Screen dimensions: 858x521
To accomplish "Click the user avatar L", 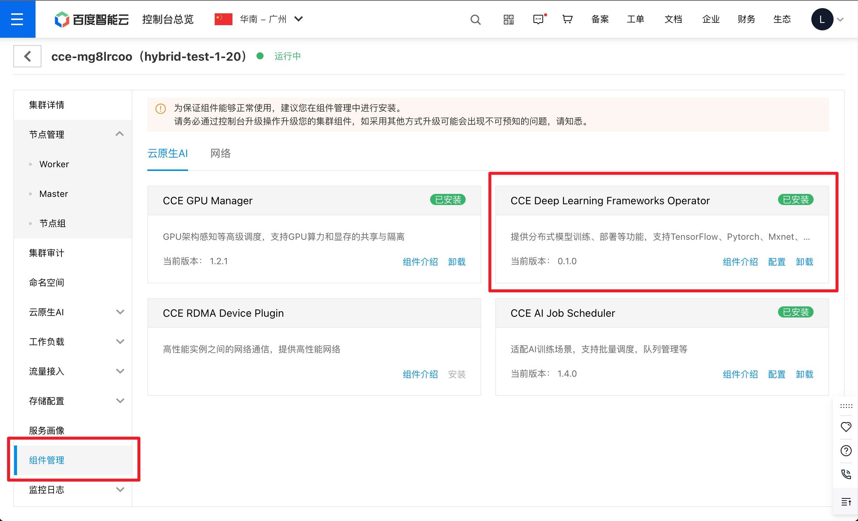I will tap(822, 19).
